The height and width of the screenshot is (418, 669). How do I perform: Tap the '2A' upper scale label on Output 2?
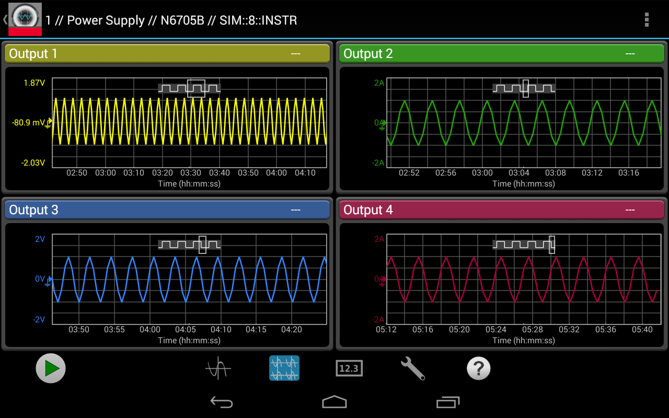pos(379,83)
